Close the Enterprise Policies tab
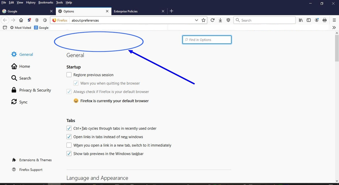 click(163, 11)
